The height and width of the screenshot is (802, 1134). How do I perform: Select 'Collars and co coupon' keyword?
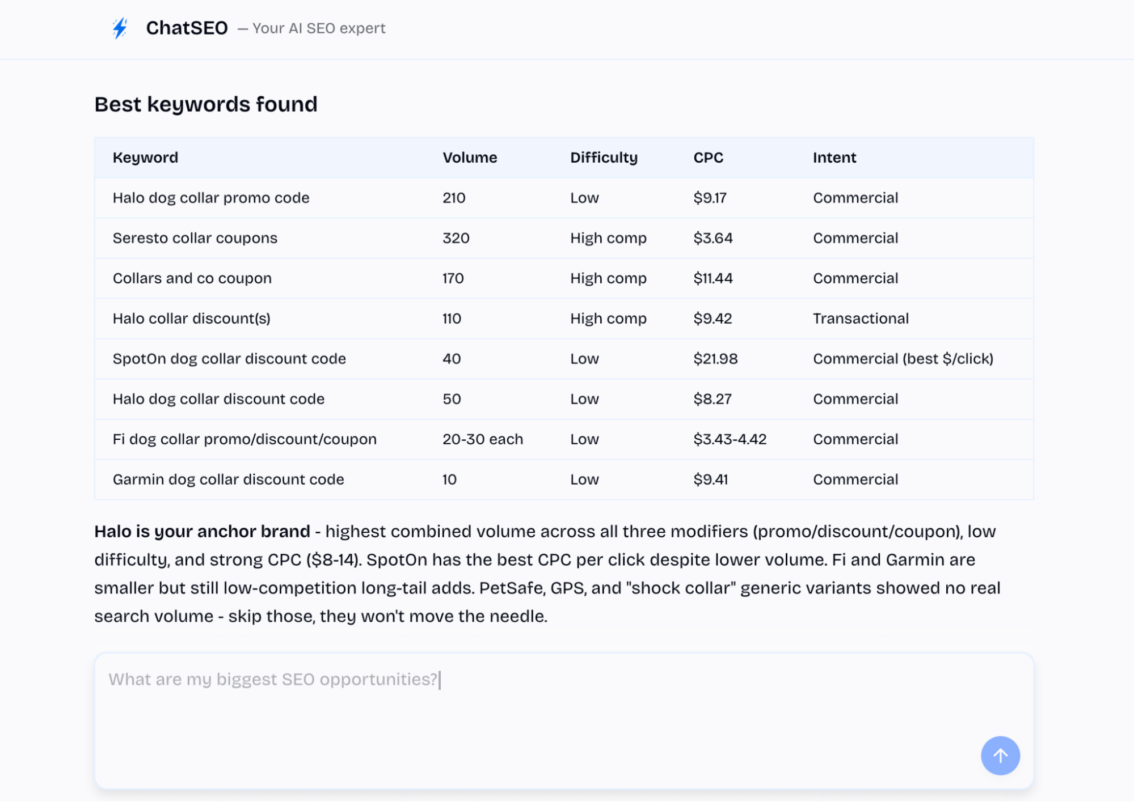[192, 278]
